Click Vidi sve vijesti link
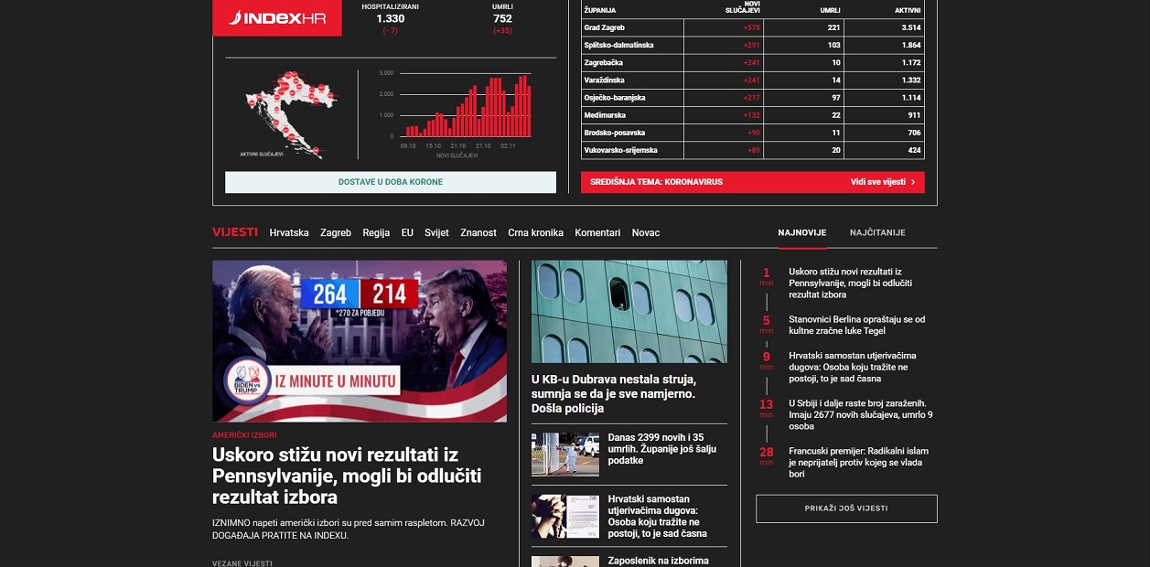Image resolution: width=1150 pixels, height=567 pixels. click(883, 182)
